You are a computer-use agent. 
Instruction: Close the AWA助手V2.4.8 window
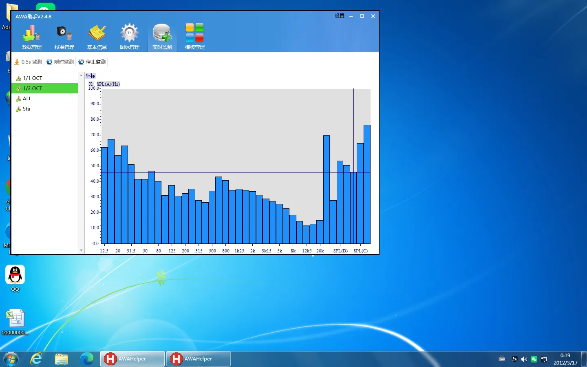[x=373, y=16]
